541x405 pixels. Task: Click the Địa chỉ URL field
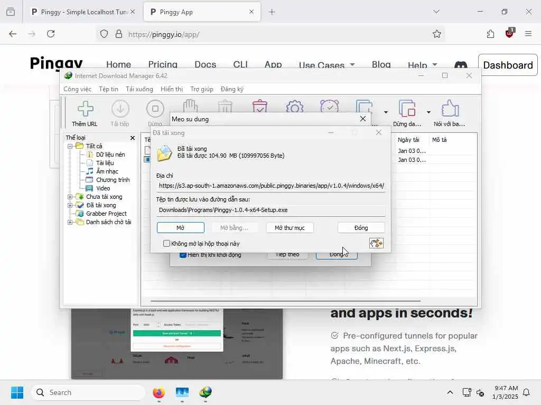click(x=271, y=186)
